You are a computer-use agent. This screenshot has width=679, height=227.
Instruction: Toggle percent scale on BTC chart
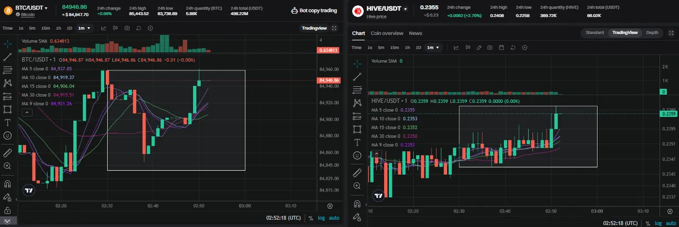(311, 218)
